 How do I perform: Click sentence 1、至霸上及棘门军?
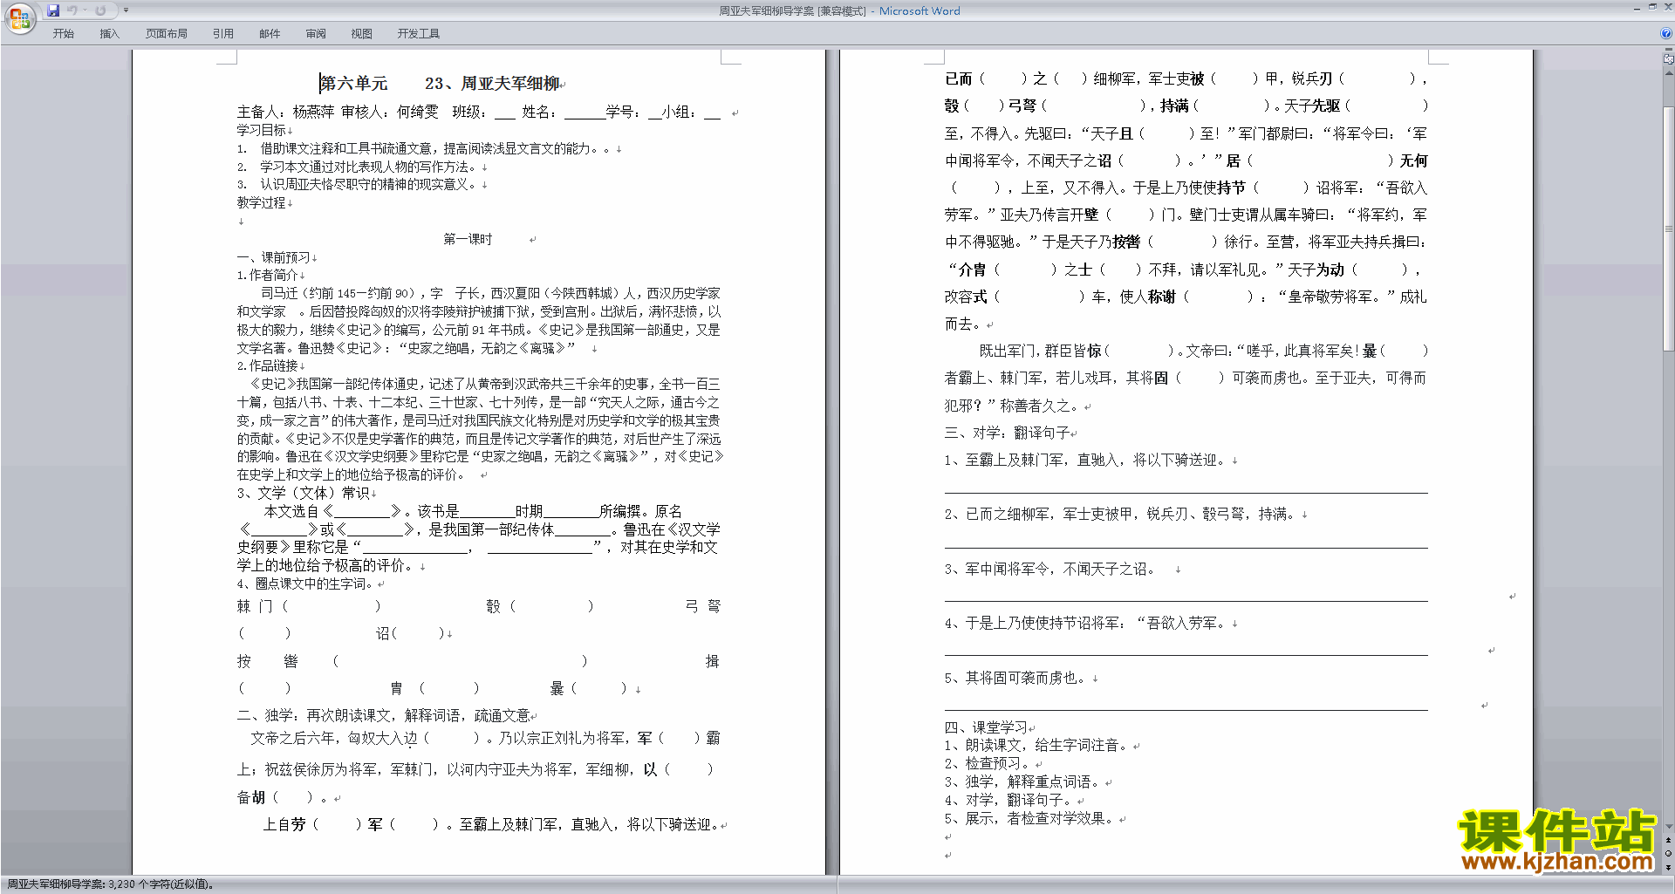(1086, 461)
